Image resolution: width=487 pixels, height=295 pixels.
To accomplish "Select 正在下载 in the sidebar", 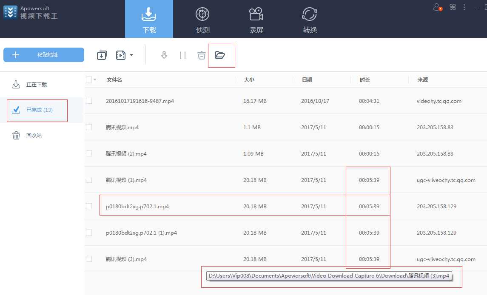I will (42, 85).
